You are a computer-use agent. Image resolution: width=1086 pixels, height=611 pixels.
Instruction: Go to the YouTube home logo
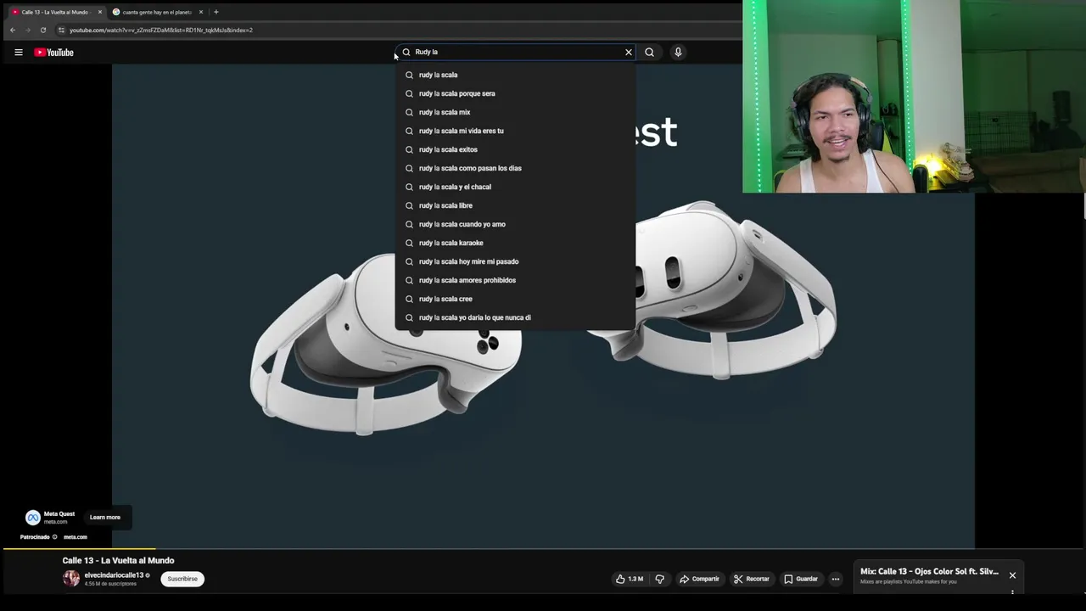point(53,53)
